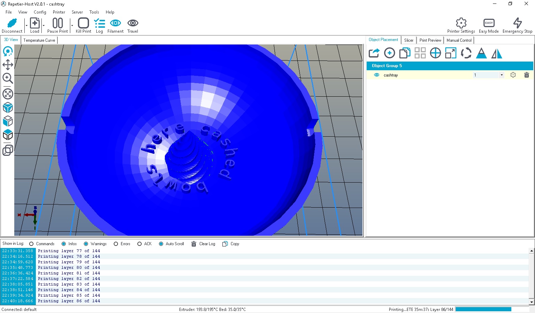Switch to 3D View tab
Image resolution: width=535 pixels, height=313 pixels.
click(x=11, y=40)
